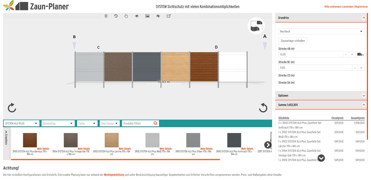Rotate view with right circular arrow
This screenshot has width=371, height=180.
[263, 108]
